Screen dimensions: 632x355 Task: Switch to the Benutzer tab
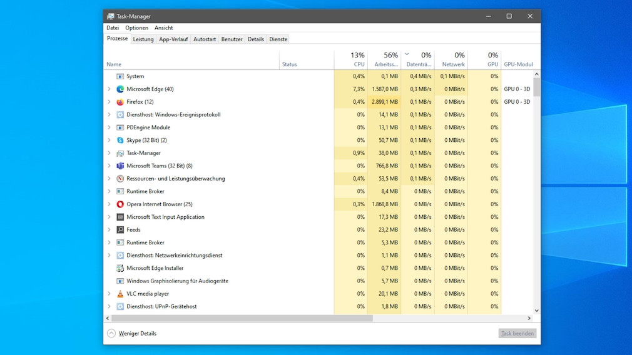[232, 39]
